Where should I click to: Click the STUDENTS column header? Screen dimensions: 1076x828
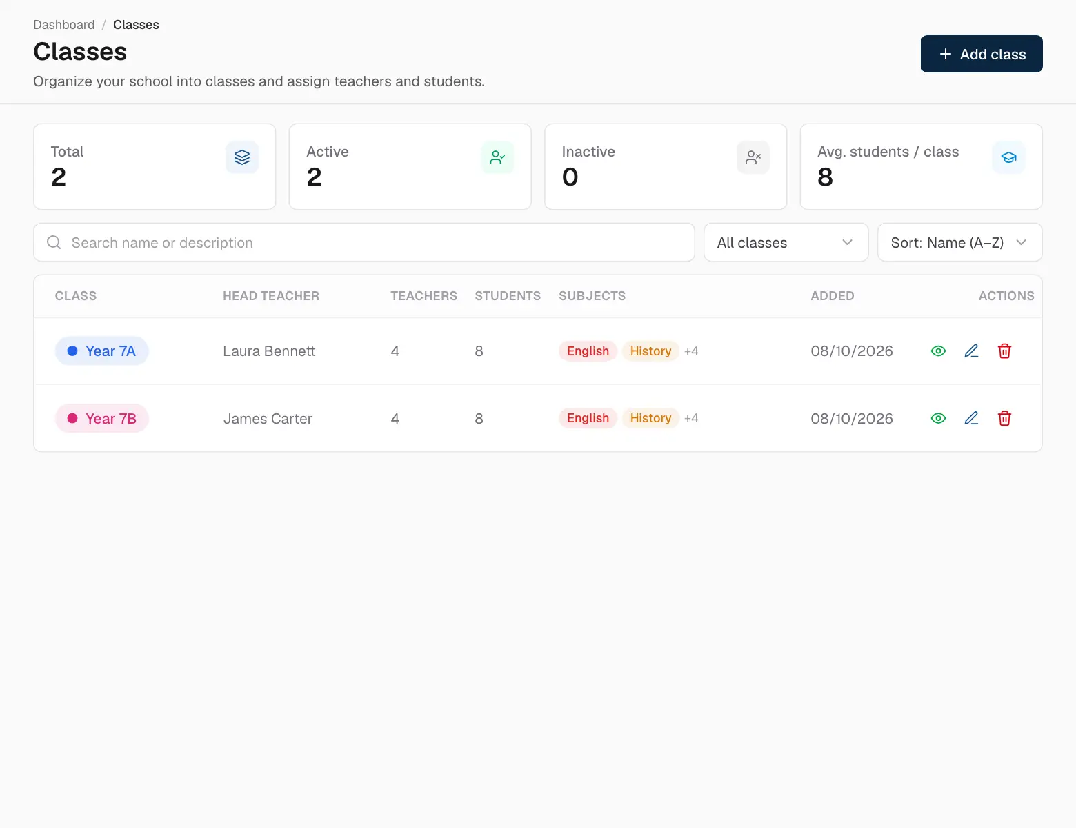pos(508,296)
